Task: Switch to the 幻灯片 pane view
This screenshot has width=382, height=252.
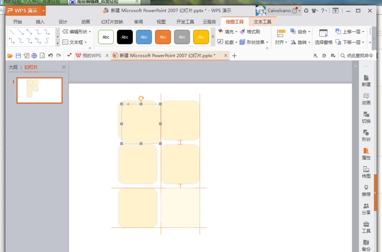Action: (x=31, y=67)
